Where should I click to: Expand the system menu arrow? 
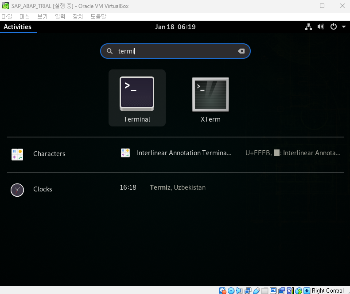(344, 27)
